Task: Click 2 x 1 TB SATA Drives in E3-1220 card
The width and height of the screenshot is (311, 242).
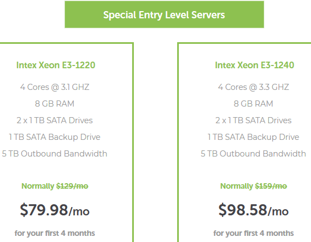Action: pos(55,120)
